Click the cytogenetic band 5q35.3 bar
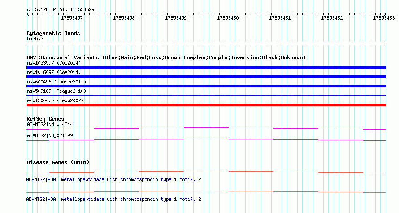Viewport: 399px width, 213px height. tap(206, 43)
